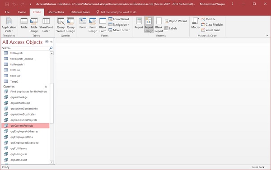
Task: Open the File tab
Action: [x=7, y=12]
